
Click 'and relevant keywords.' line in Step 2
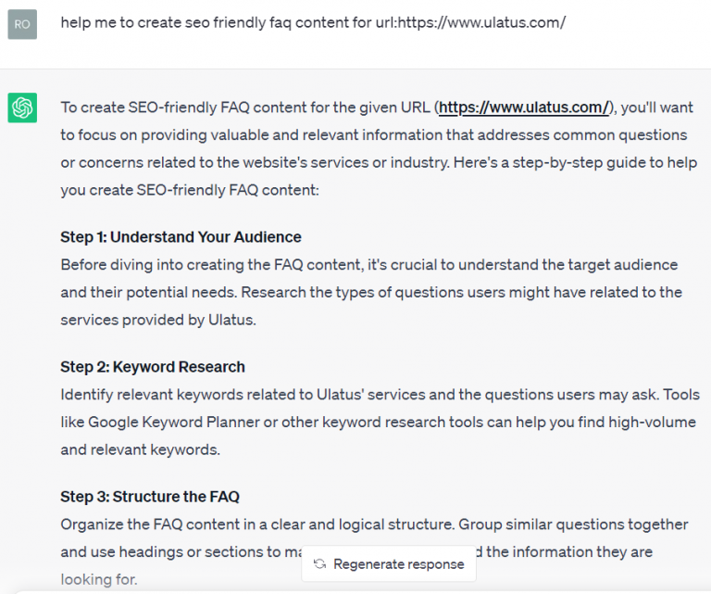pos(140,449)
